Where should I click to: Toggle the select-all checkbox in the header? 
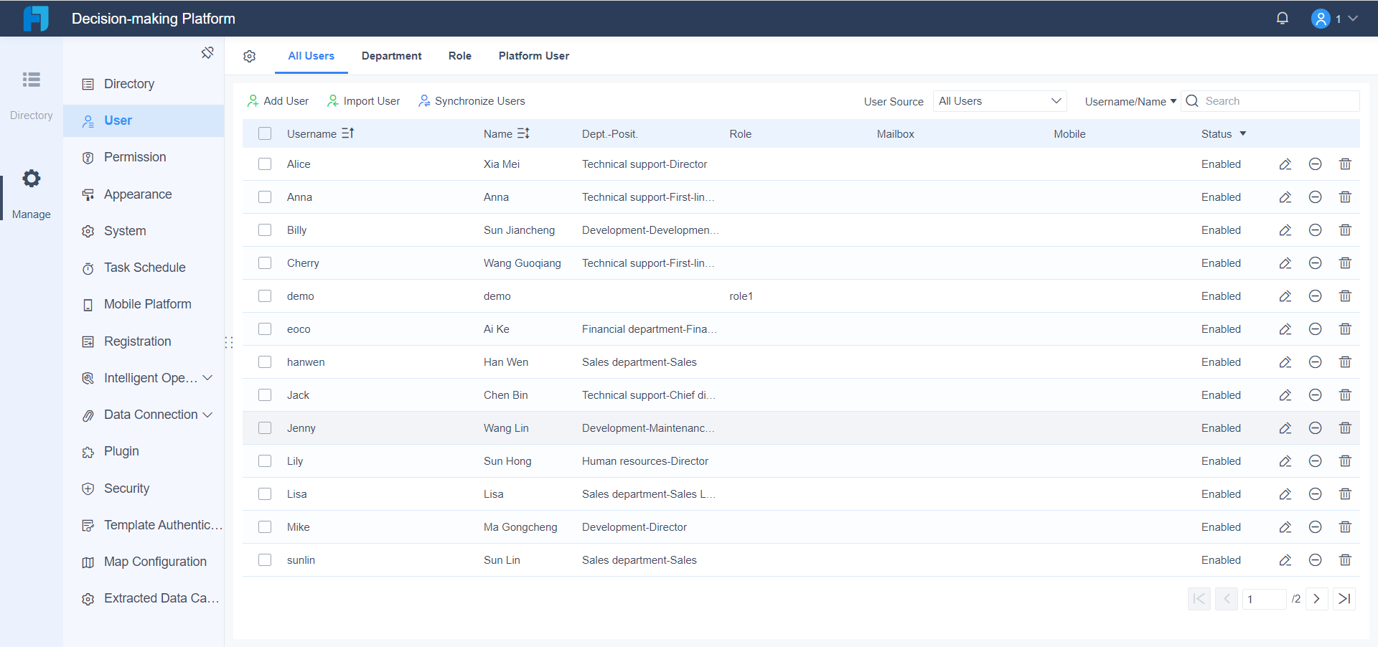pyautogui.click(x=265, y=133)
